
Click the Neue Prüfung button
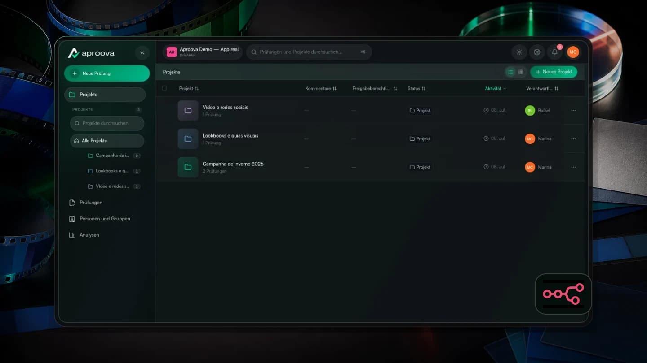[x=107, y=73]
